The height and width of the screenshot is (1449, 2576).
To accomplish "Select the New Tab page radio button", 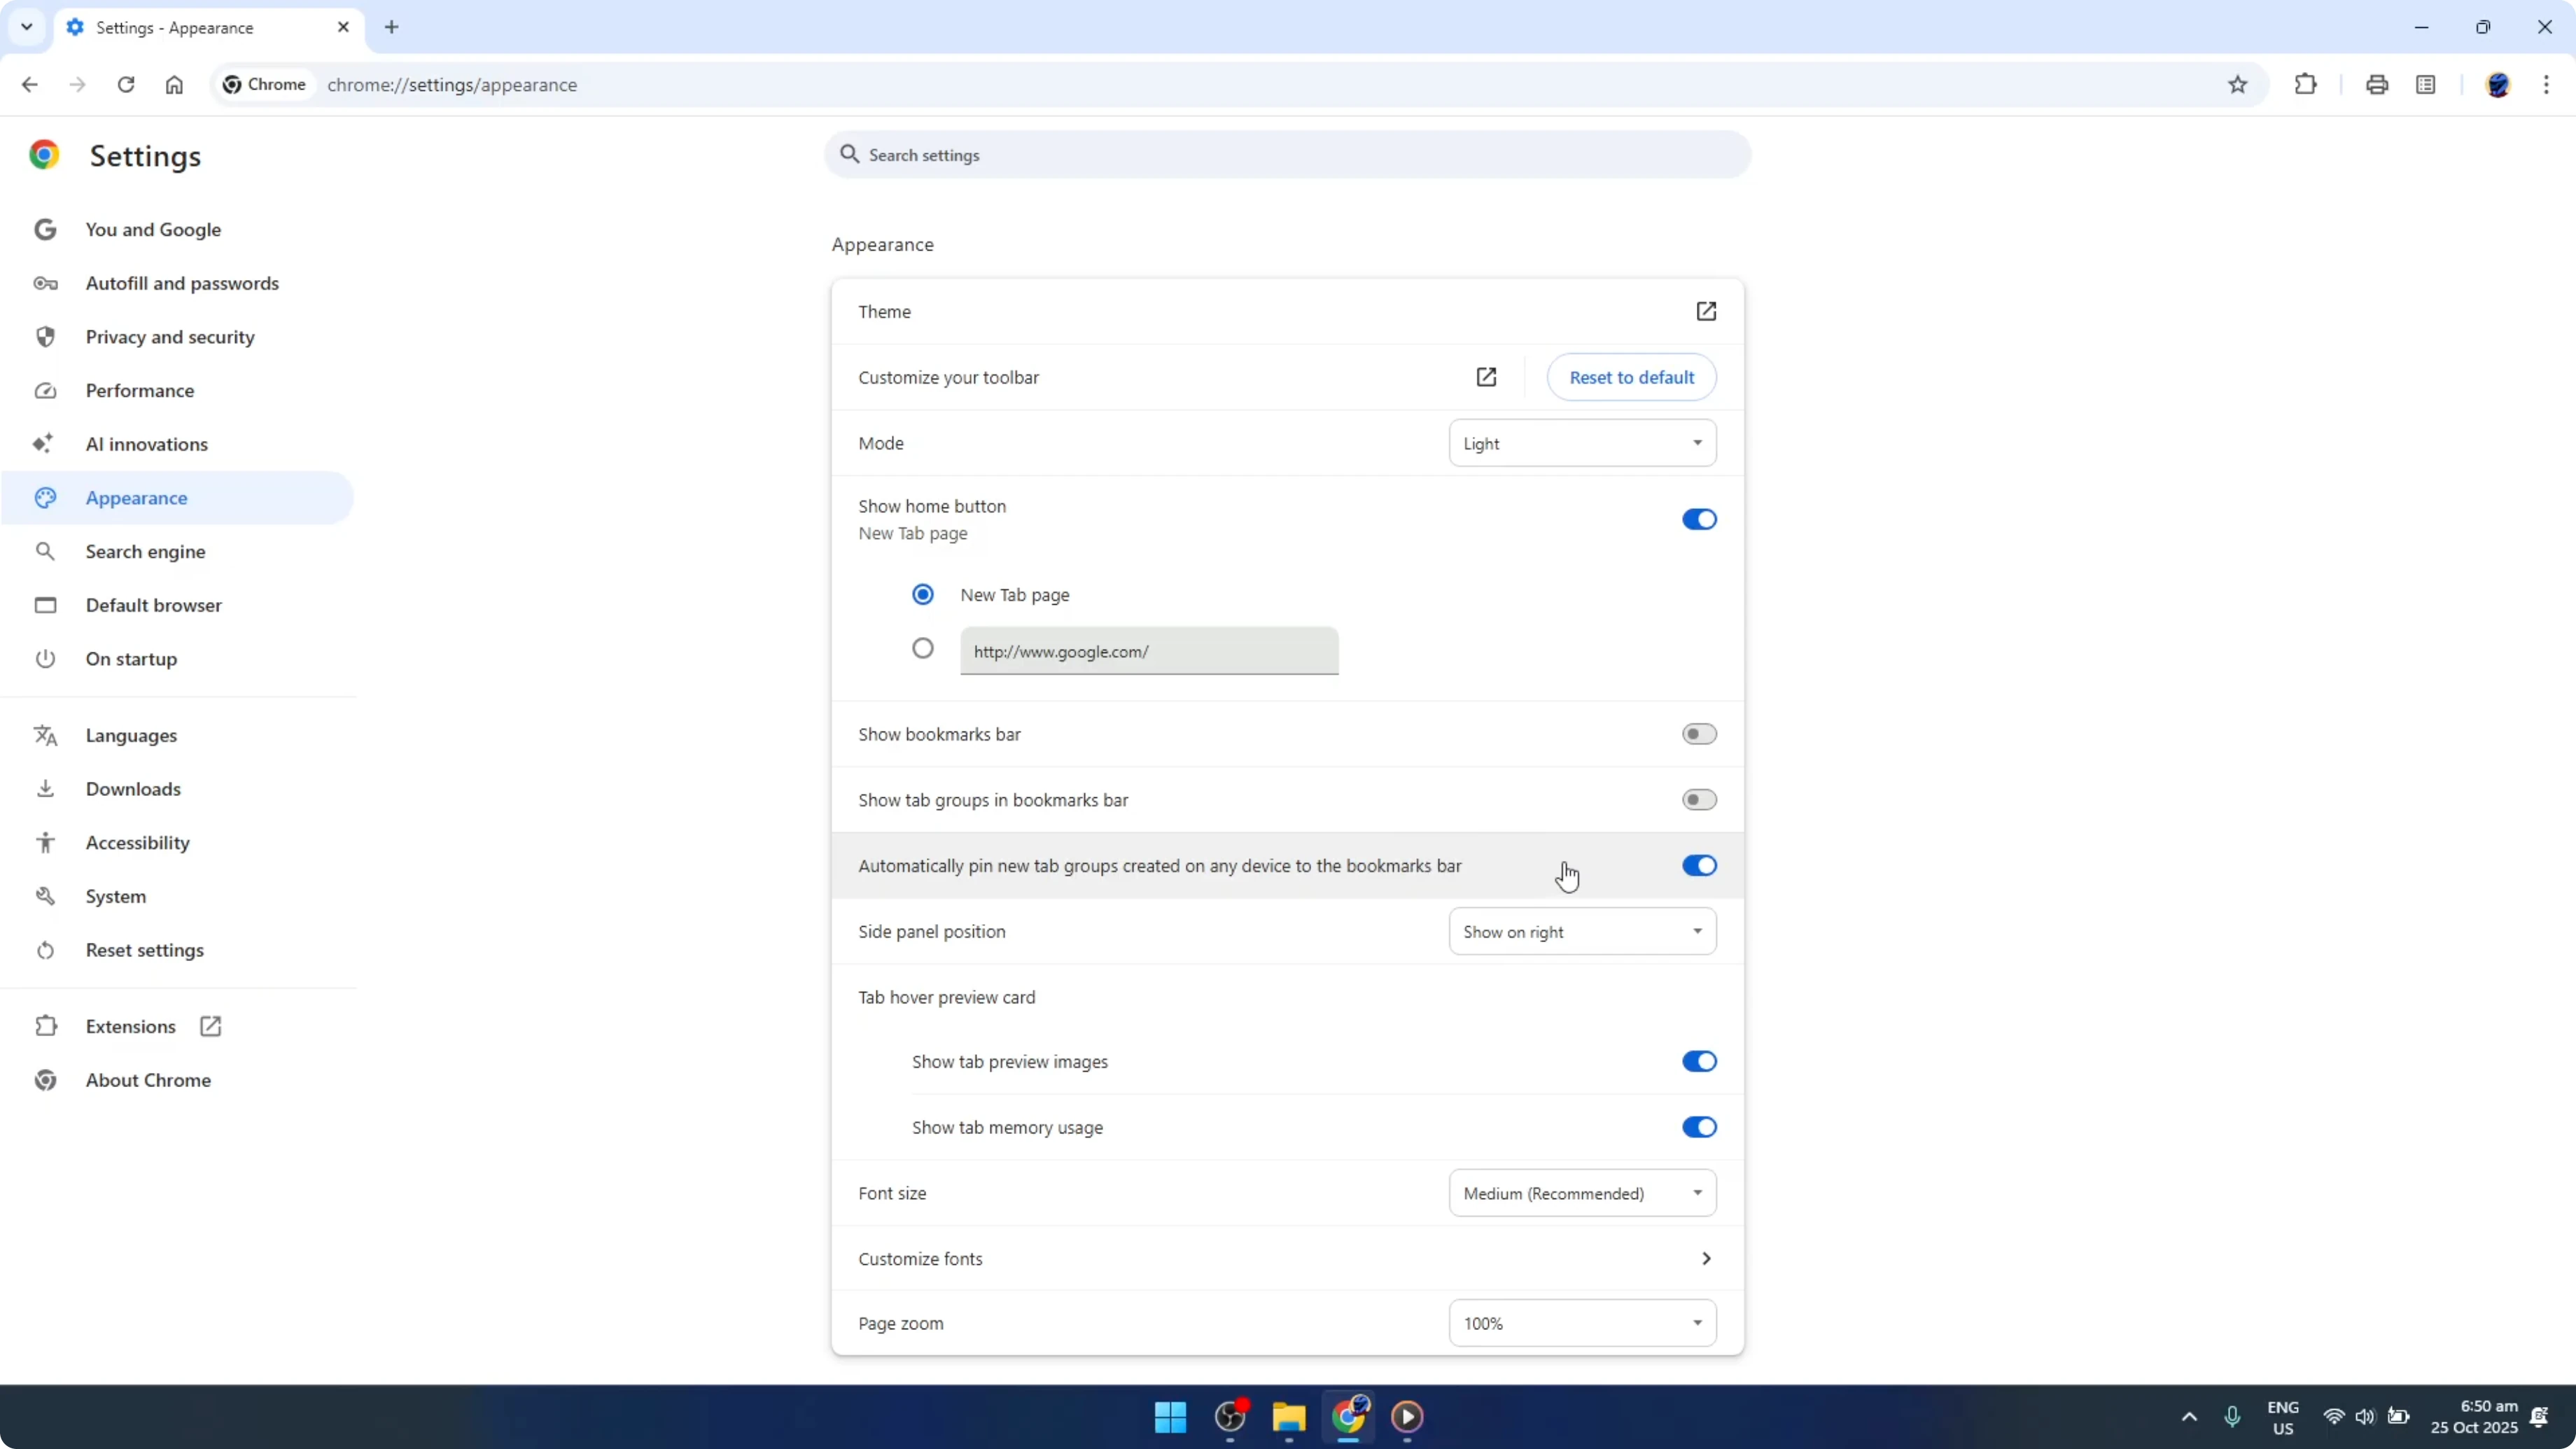I will [922, 594].
